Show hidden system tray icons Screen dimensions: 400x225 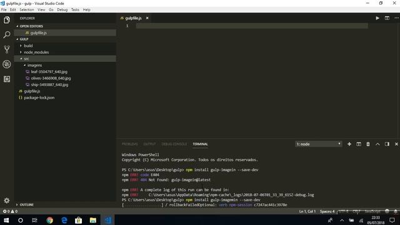pyautogui.click(x=342, y=220)
